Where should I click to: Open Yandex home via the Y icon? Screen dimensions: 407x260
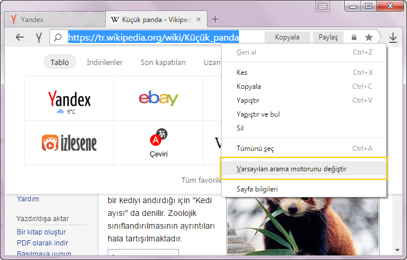tap(39, 38)
